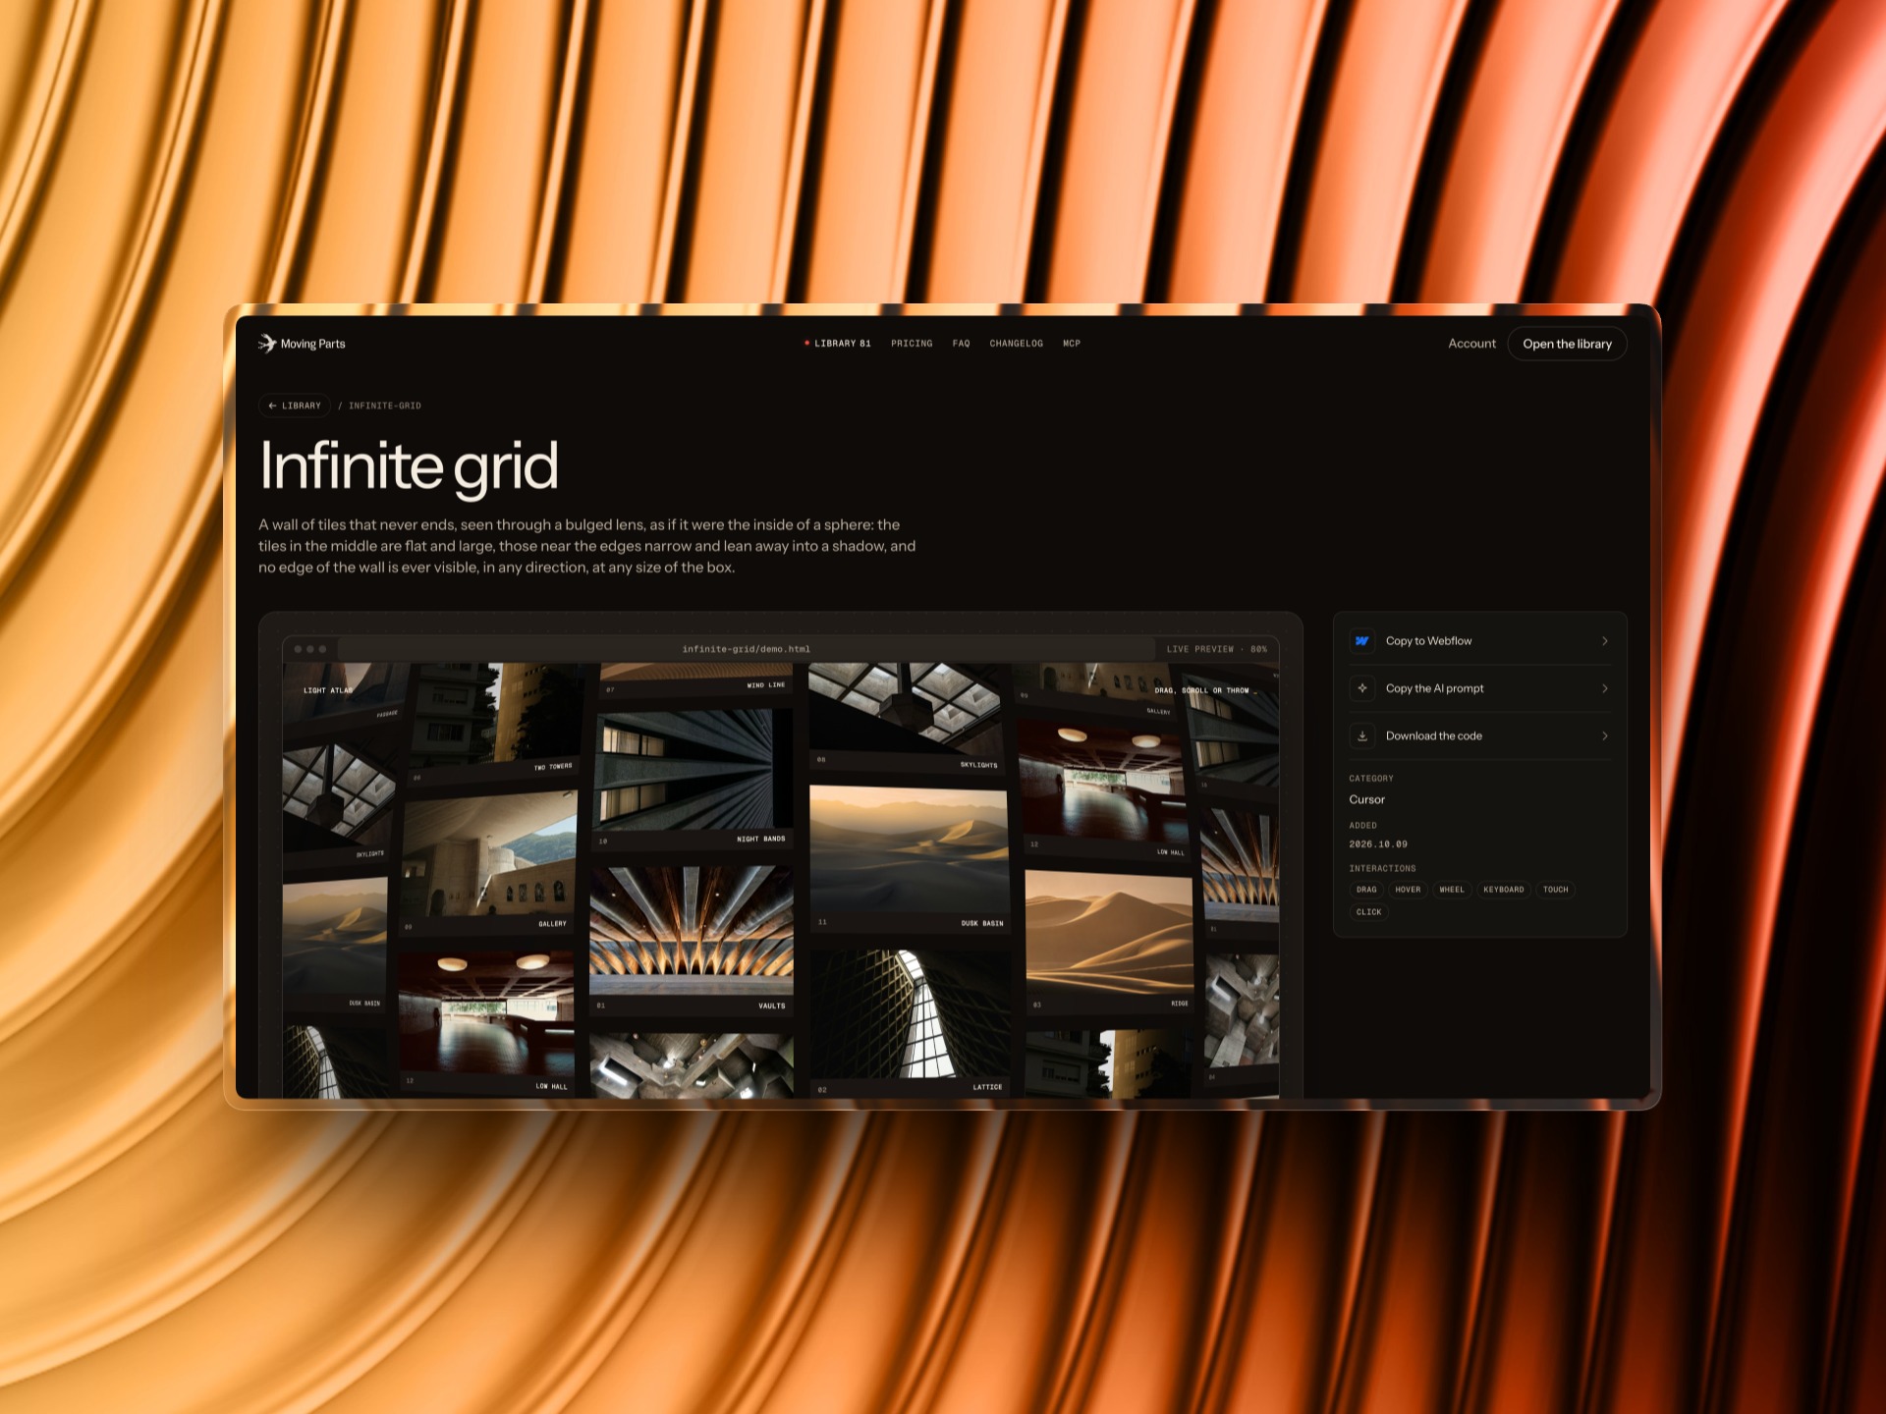The width and height of the screenshot is (1886, 1414).
Task: Click the TOUCH interaction tag
Action: pos(1556,890)
